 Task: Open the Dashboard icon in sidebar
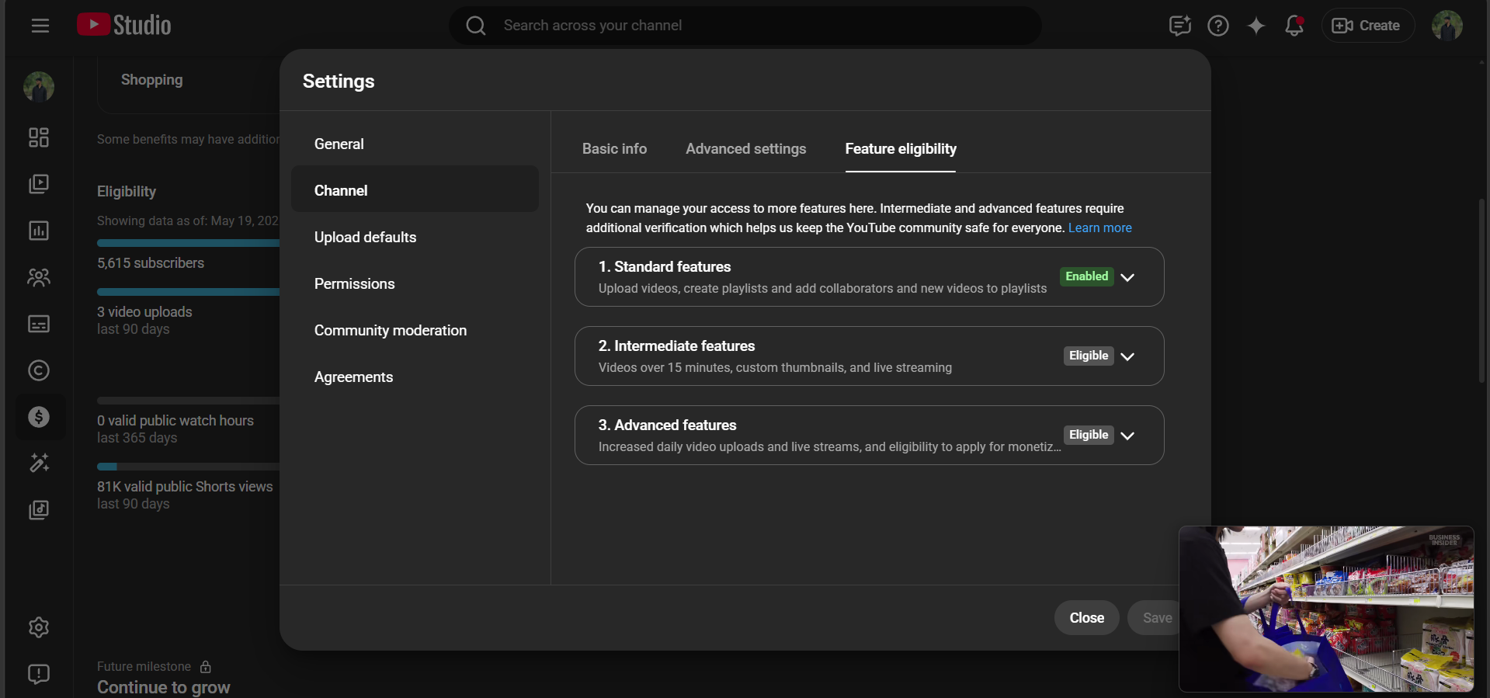[39, 137]
